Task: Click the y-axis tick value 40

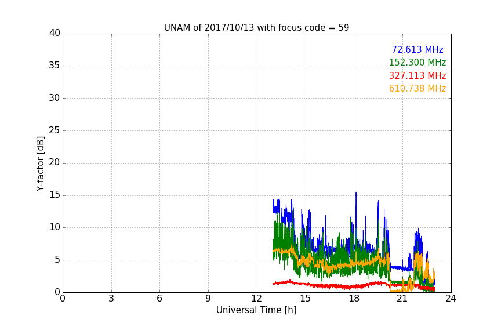Action: (55, 33)
